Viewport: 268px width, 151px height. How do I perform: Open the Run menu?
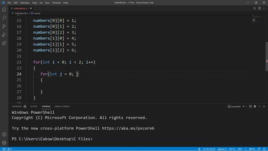[47, 3]
